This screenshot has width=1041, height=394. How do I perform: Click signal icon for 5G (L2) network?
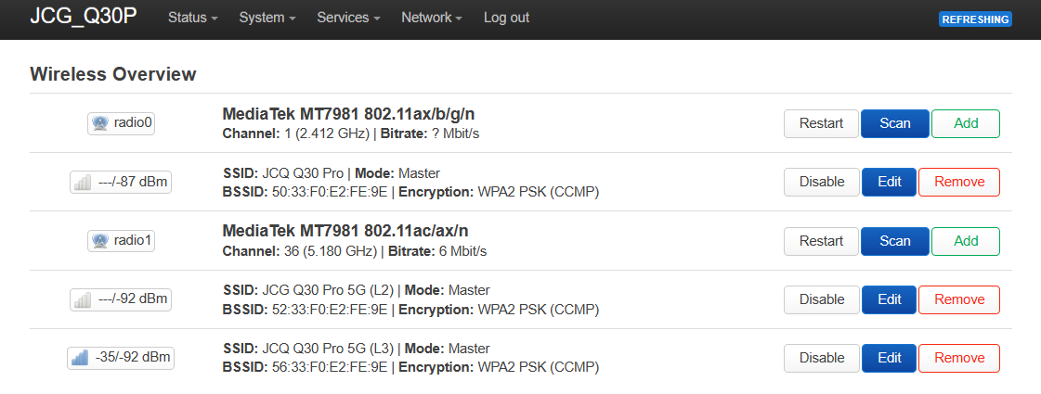(84, 299)
